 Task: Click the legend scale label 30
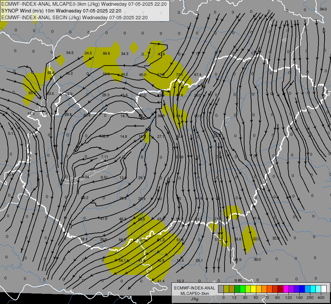coord(245,298)
